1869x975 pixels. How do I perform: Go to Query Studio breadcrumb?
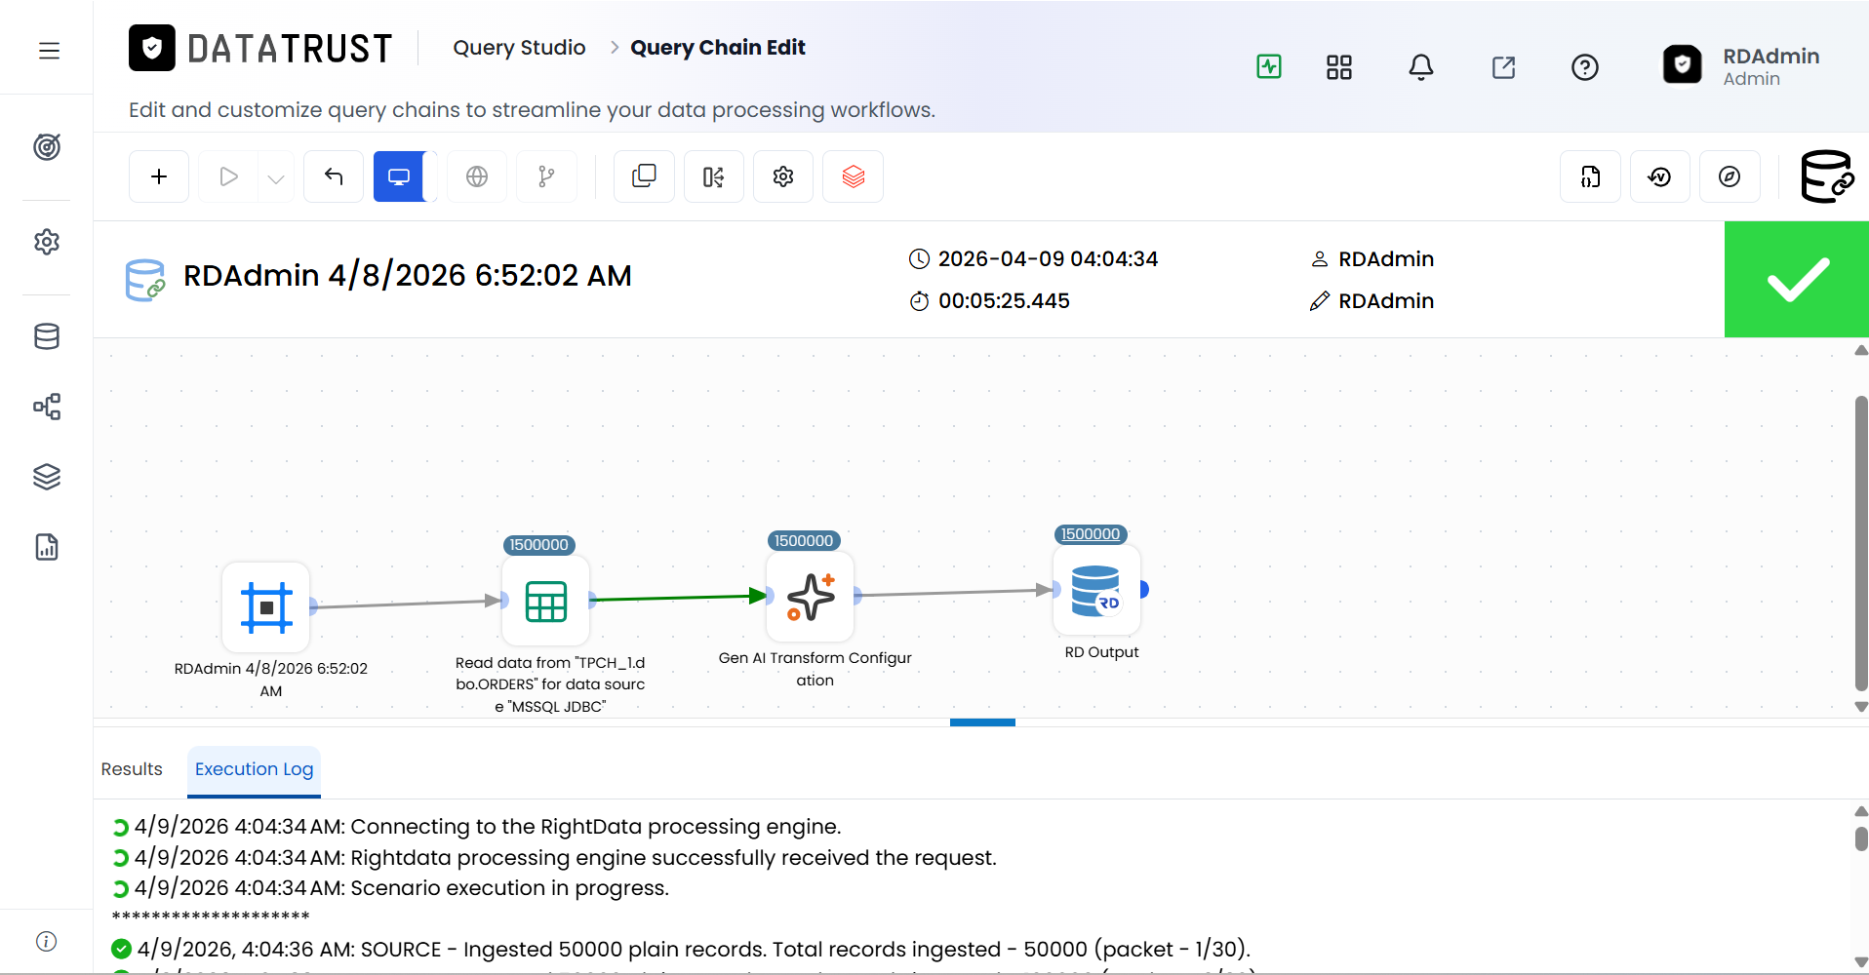(519, 48)
